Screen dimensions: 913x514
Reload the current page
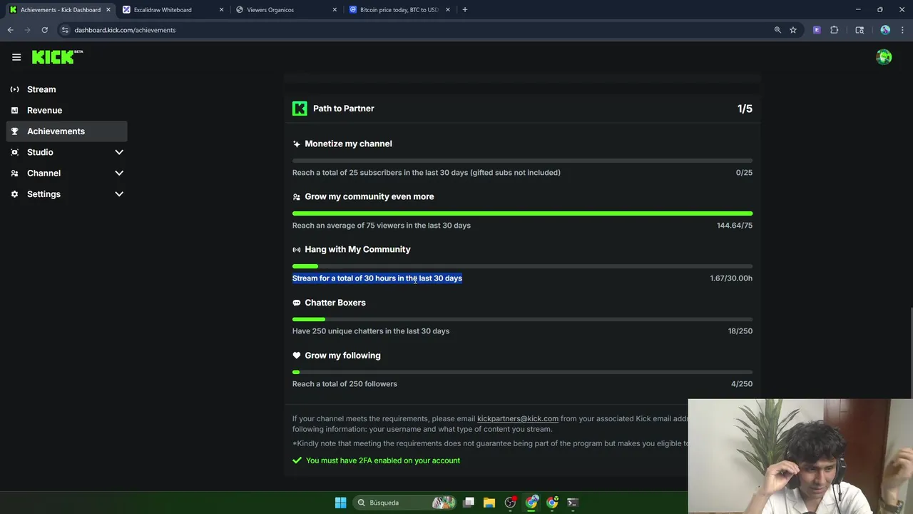point(44,30)
